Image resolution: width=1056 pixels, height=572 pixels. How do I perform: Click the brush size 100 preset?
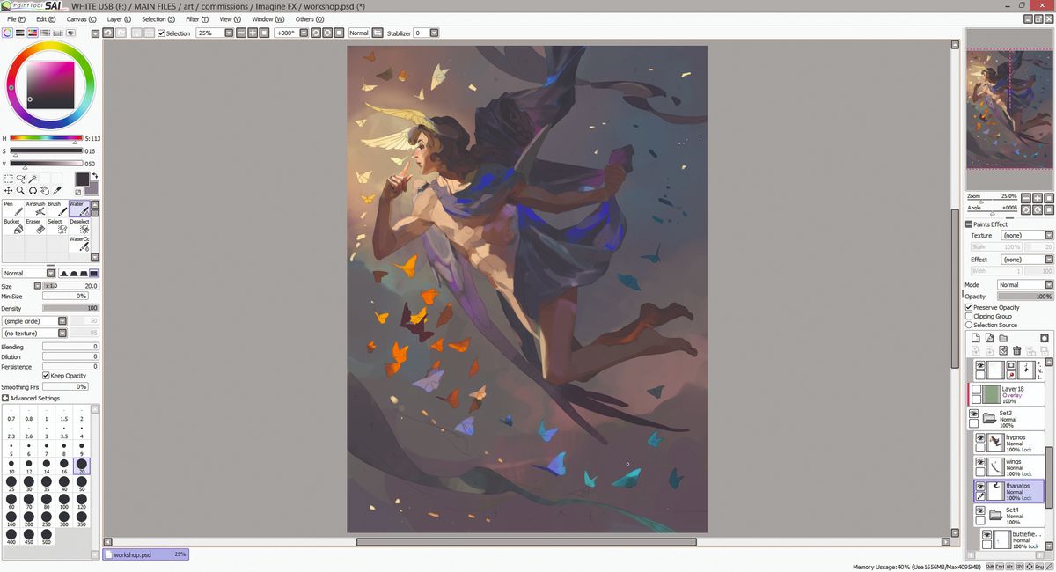(63, 499)
